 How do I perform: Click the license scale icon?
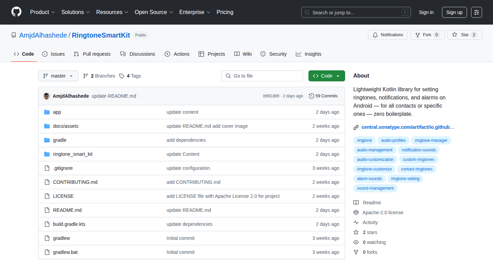(356, 213)
